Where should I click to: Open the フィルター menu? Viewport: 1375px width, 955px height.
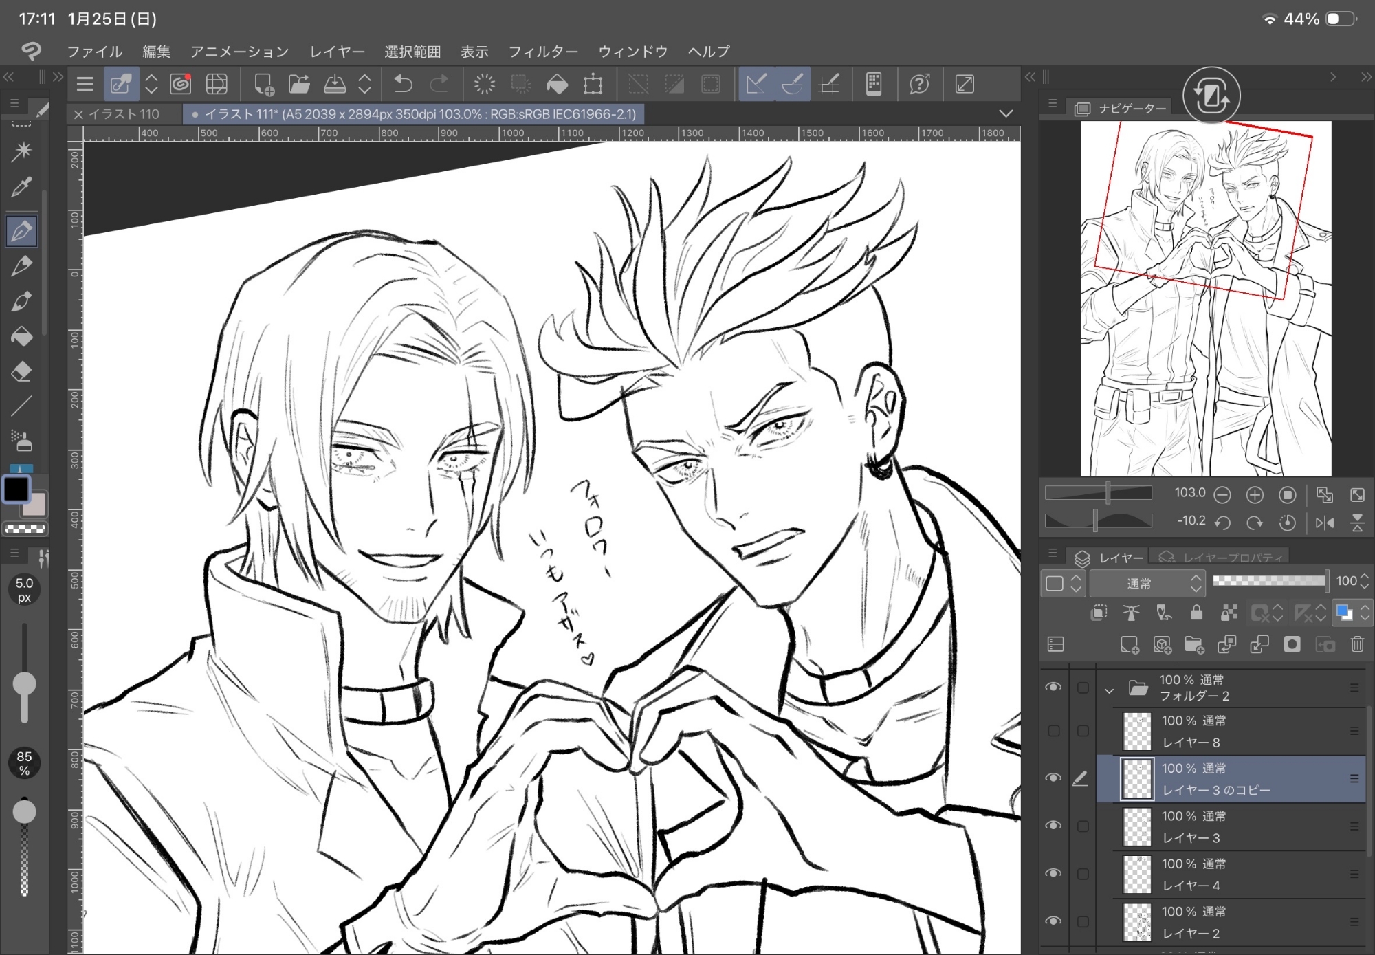pyautogui.click(x=543, y=52)
